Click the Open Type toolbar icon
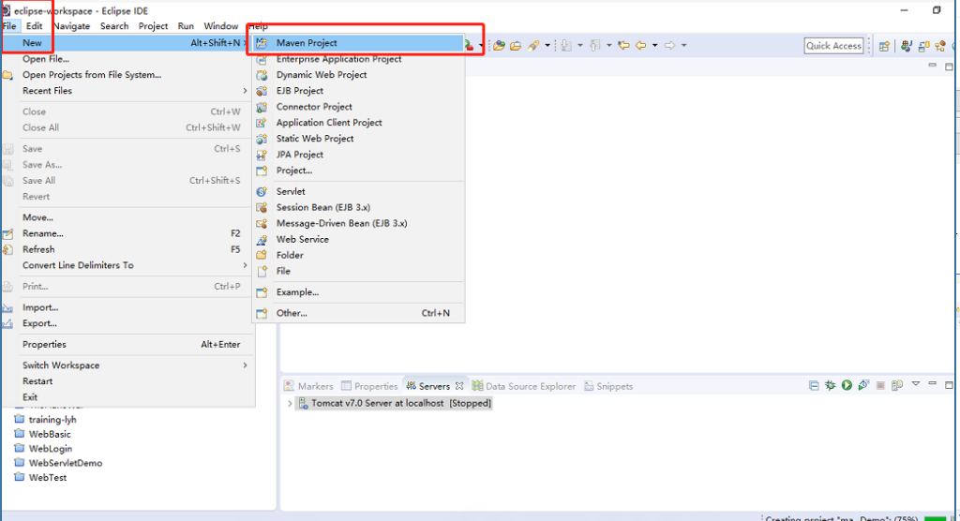Screen dimensions: 960x521 (x=499, y=45)
